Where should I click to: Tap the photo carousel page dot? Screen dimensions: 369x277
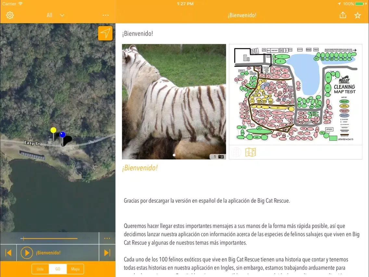tap(174, 155)
